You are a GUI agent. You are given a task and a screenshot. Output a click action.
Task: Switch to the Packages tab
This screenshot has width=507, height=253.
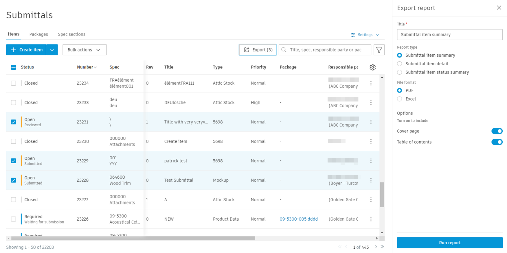39,34
